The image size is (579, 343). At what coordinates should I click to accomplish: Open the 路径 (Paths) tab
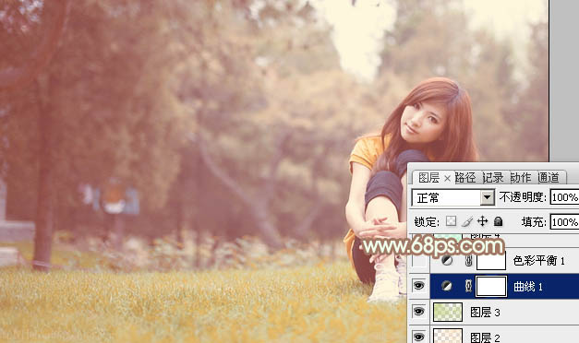(465, 178)
